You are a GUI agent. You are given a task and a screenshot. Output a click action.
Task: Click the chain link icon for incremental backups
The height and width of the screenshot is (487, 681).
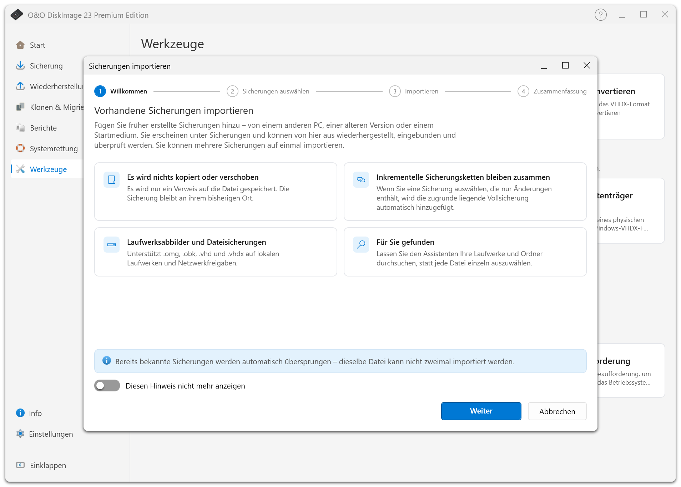[361, 180]
